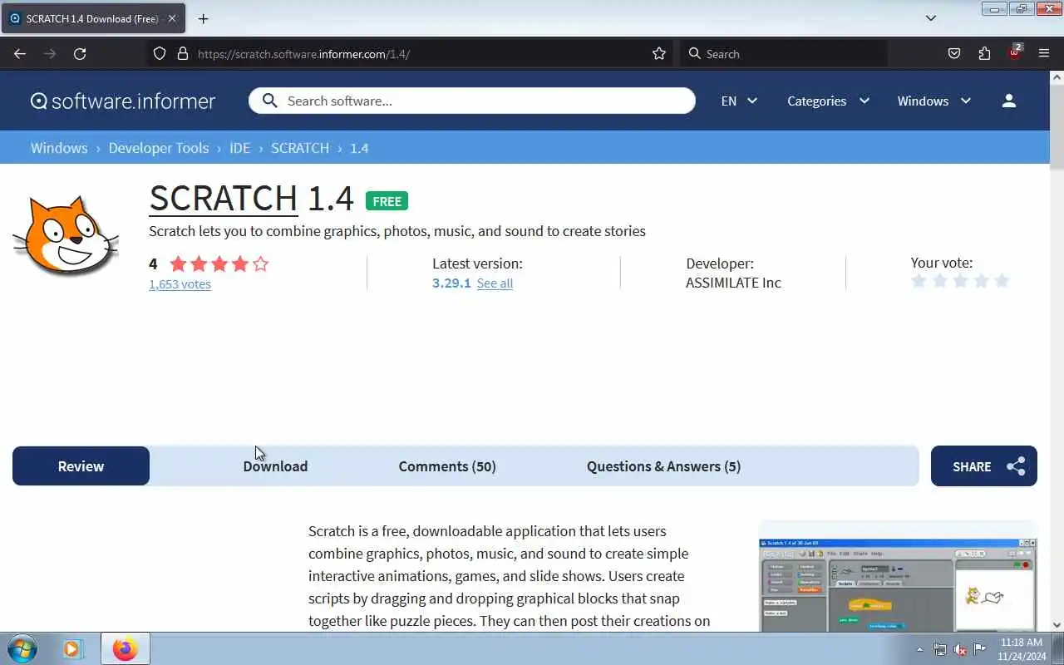This screenshot has height=665, width=1064.
Task: Click the software.informer logo
Action: [123, 101]
